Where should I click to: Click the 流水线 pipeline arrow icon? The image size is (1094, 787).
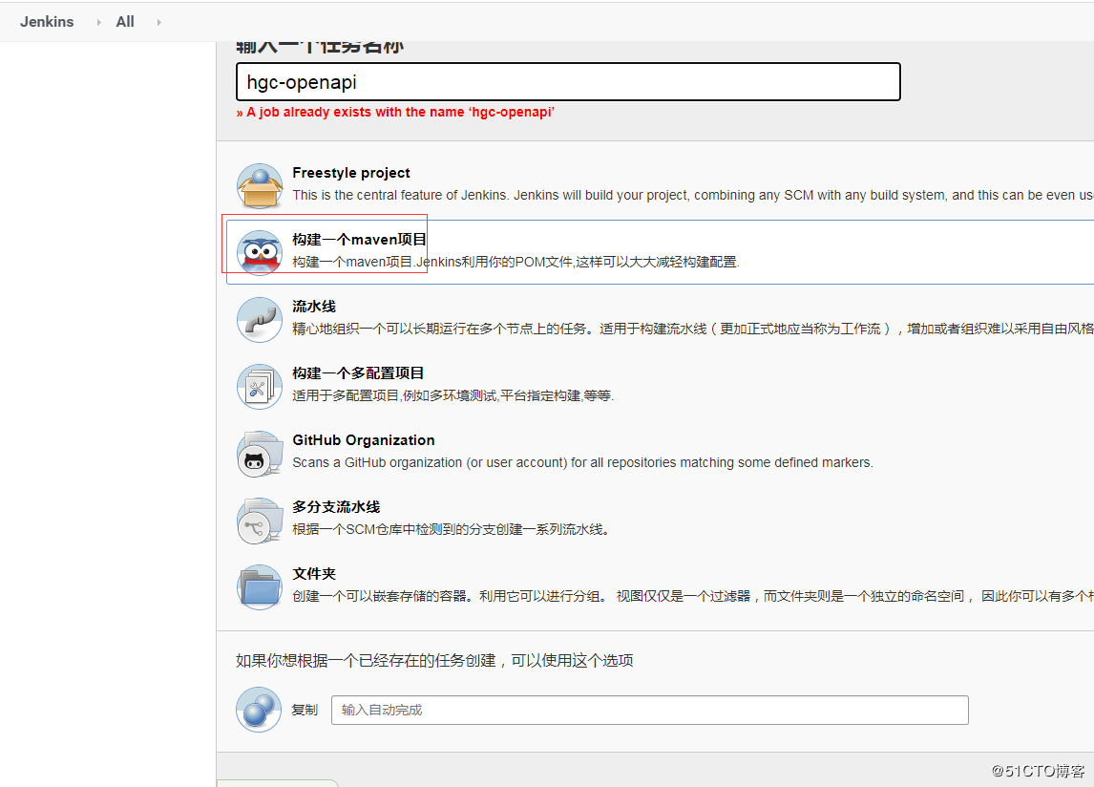(259, 319)
